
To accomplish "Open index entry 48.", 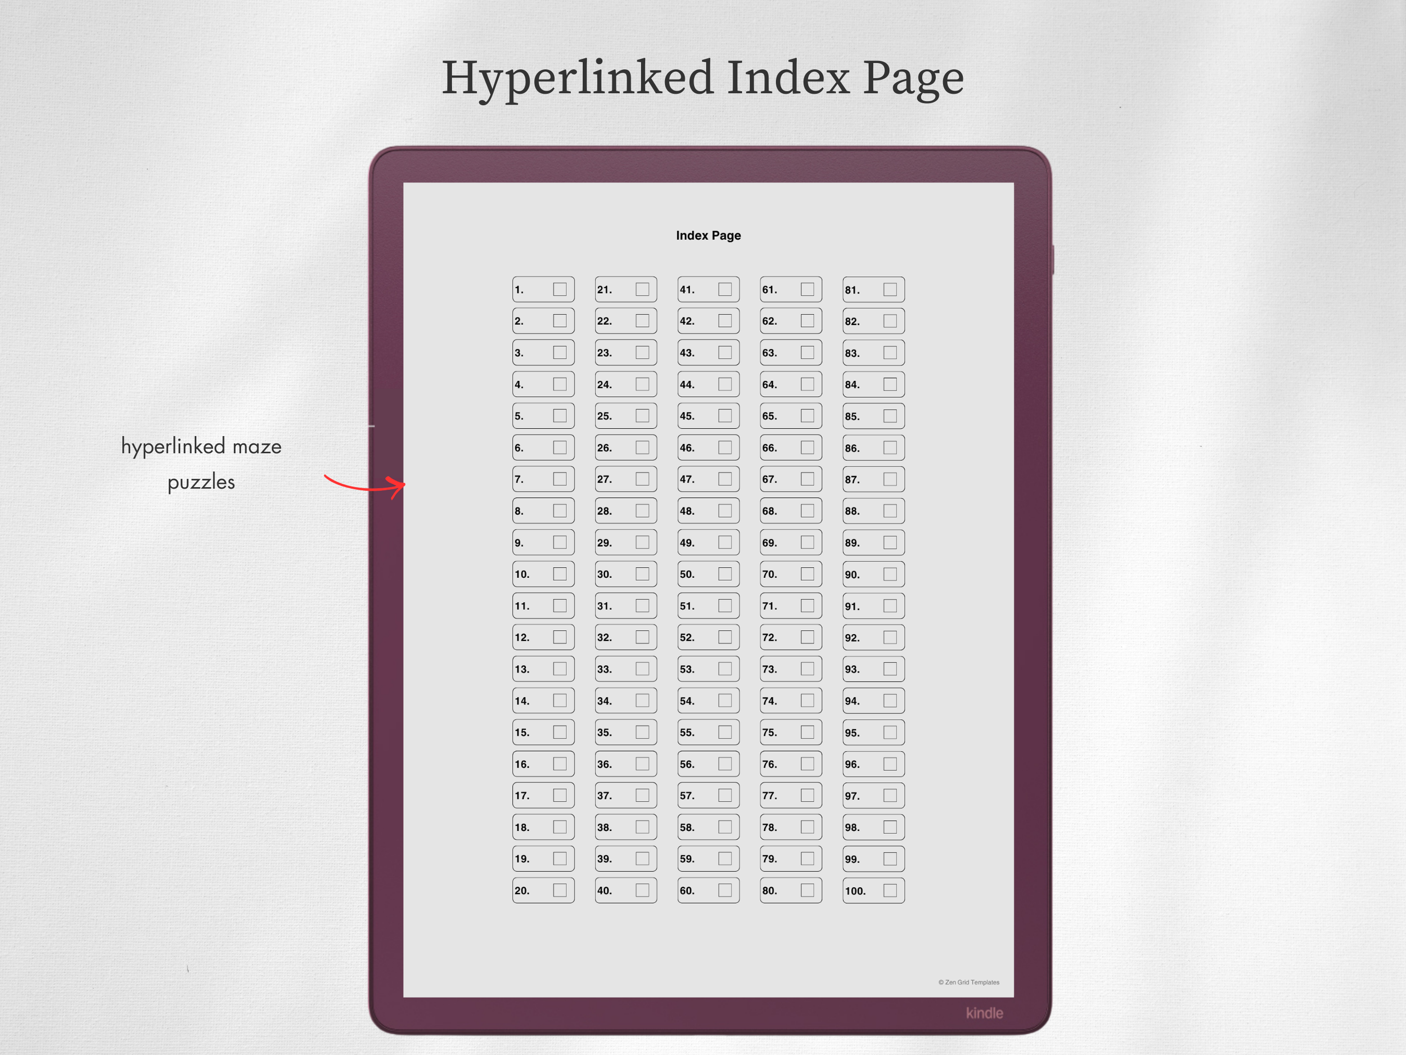I will [709, 511].
